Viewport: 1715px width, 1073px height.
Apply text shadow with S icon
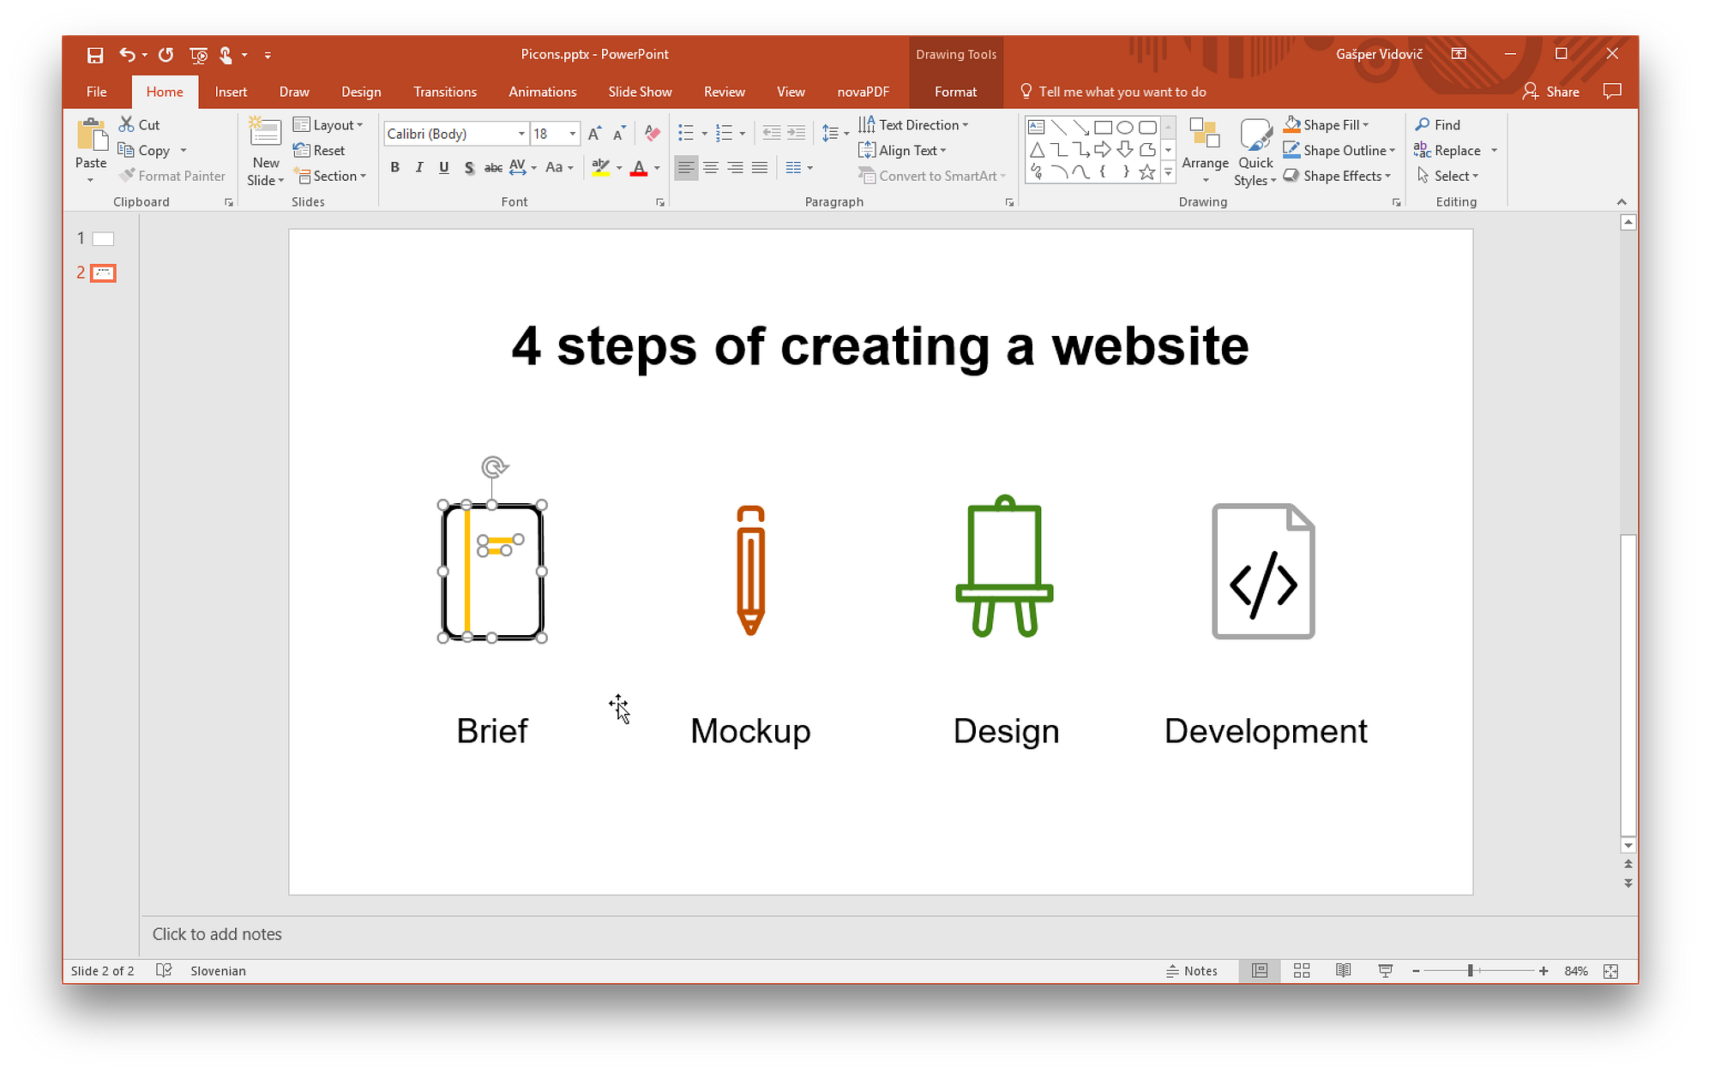tap(469, 167)
